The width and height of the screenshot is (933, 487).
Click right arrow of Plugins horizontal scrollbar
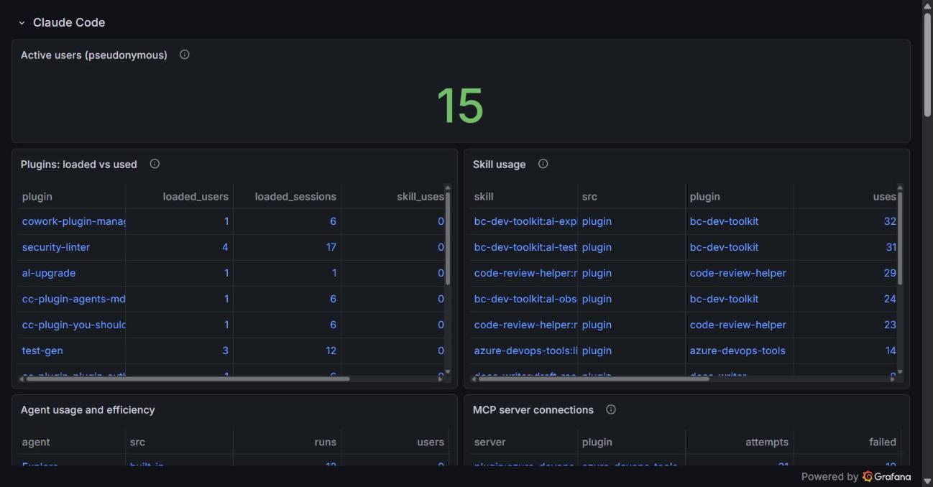(x=440, y=379)
